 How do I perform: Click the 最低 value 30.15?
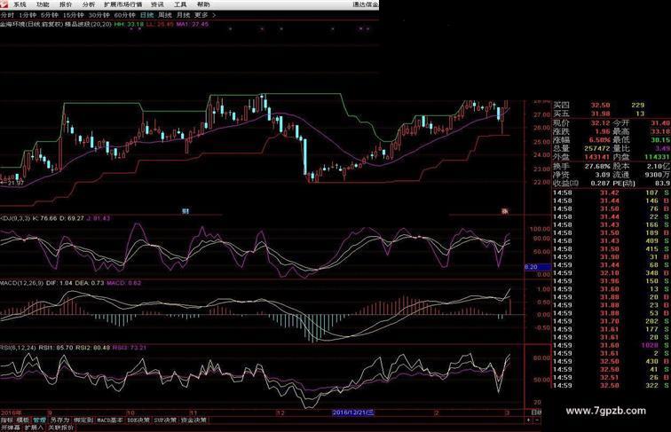[x=660, y=140]
